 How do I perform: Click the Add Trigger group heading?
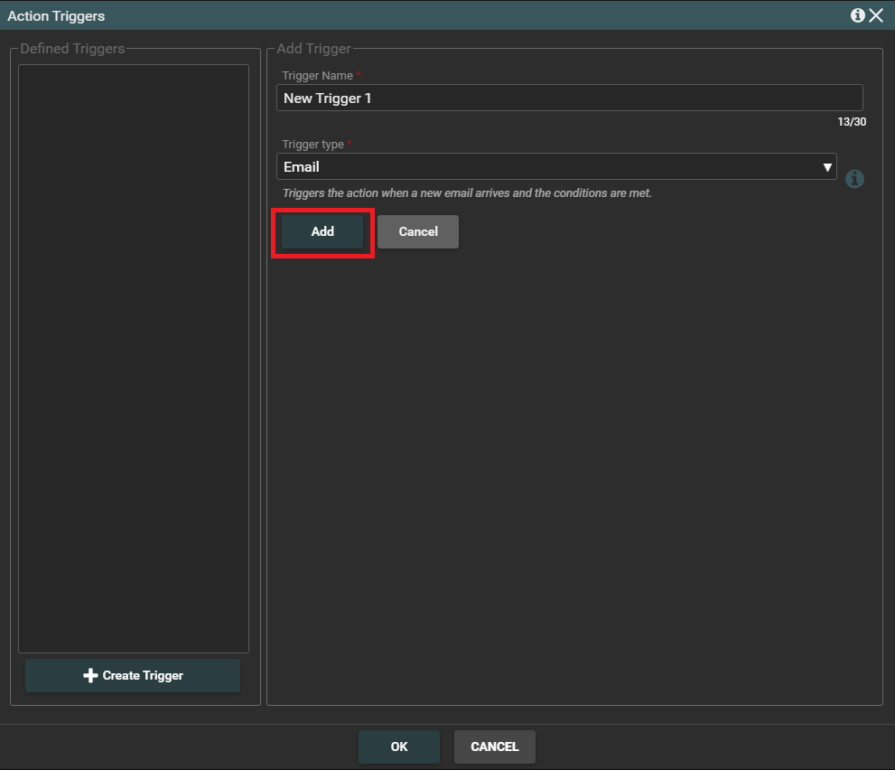click(x=313, y=49)
